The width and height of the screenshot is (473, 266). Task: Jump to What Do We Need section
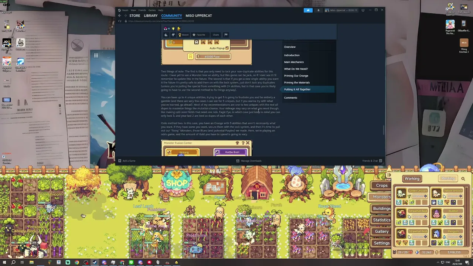pos(296,69)
